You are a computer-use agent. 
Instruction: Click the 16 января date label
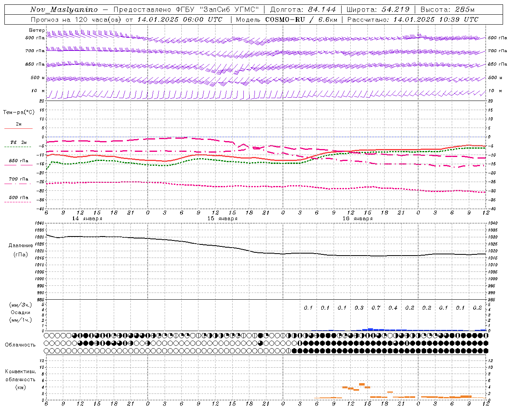pos(357,219)
